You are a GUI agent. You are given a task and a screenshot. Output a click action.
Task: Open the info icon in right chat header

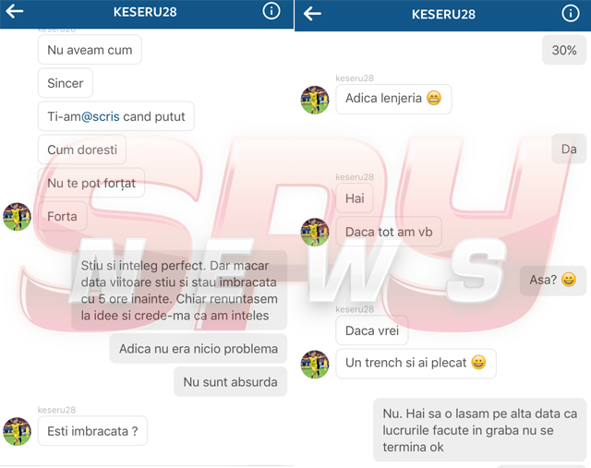(x=571, y=14)
